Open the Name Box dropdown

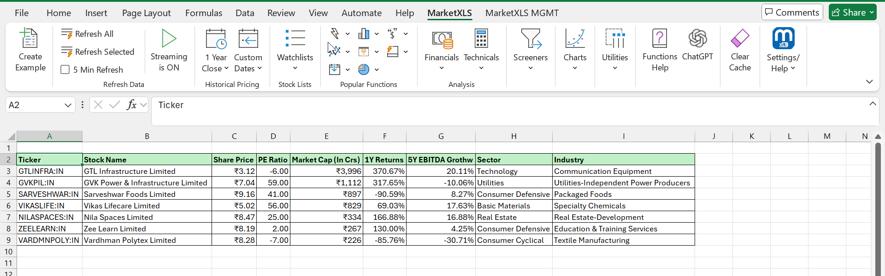coord(68,105)
